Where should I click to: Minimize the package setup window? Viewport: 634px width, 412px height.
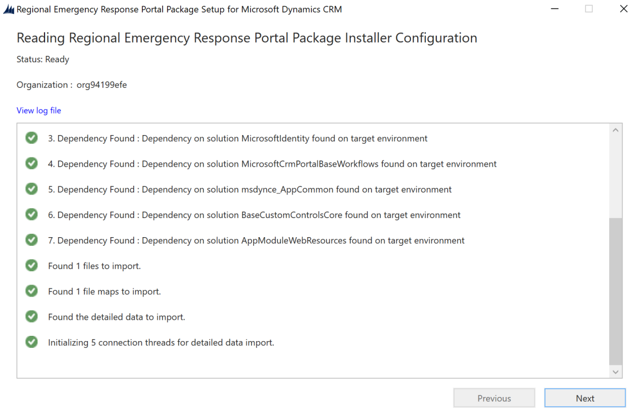[x=555, y=9]
